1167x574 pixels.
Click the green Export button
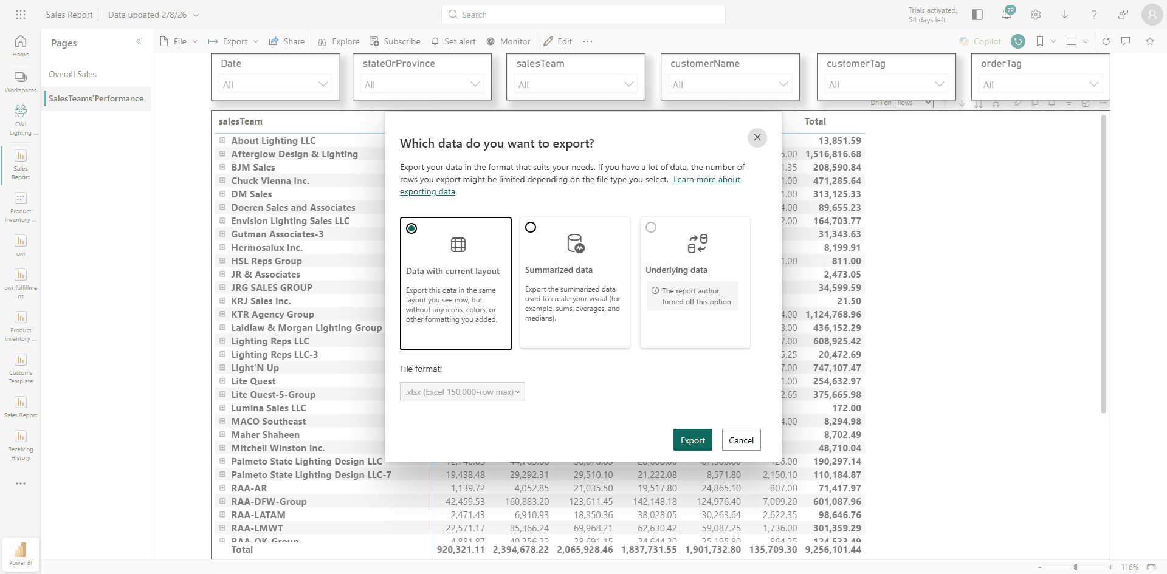(692, 440)
